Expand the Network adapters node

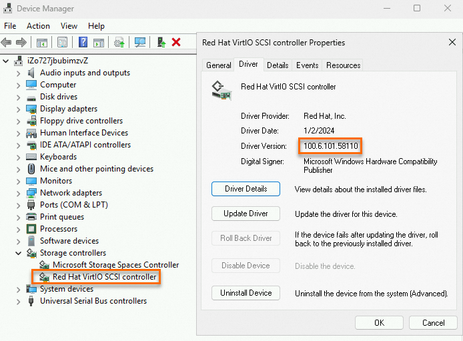[x=18, y=194]
